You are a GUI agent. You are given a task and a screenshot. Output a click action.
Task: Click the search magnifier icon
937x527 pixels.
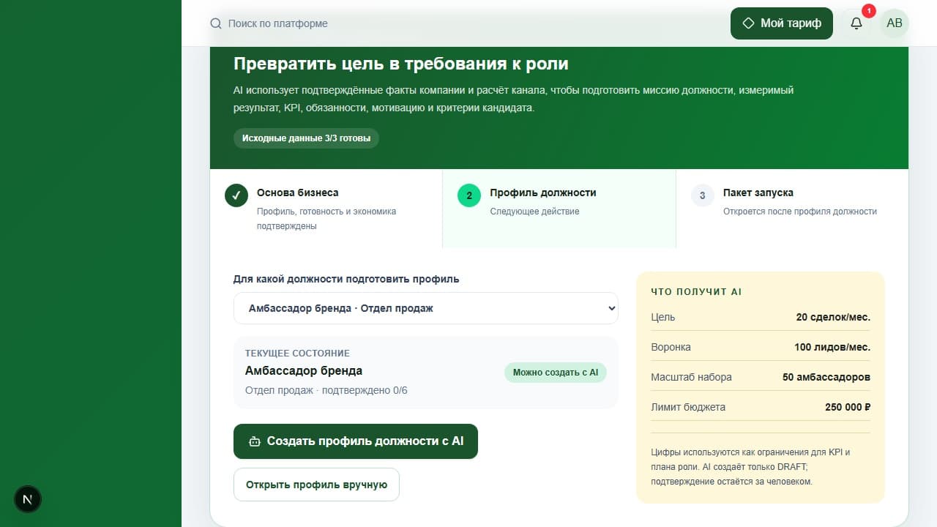216,23
